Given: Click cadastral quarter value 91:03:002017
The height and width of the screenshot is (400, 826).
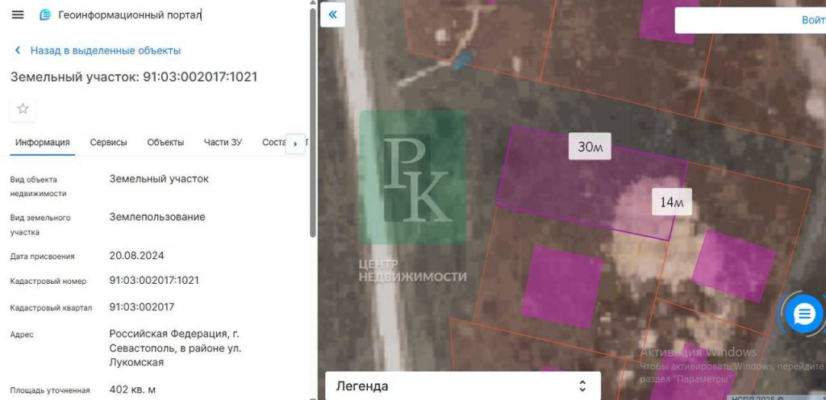Looking at the screenshot, I should tap(142, 306).
